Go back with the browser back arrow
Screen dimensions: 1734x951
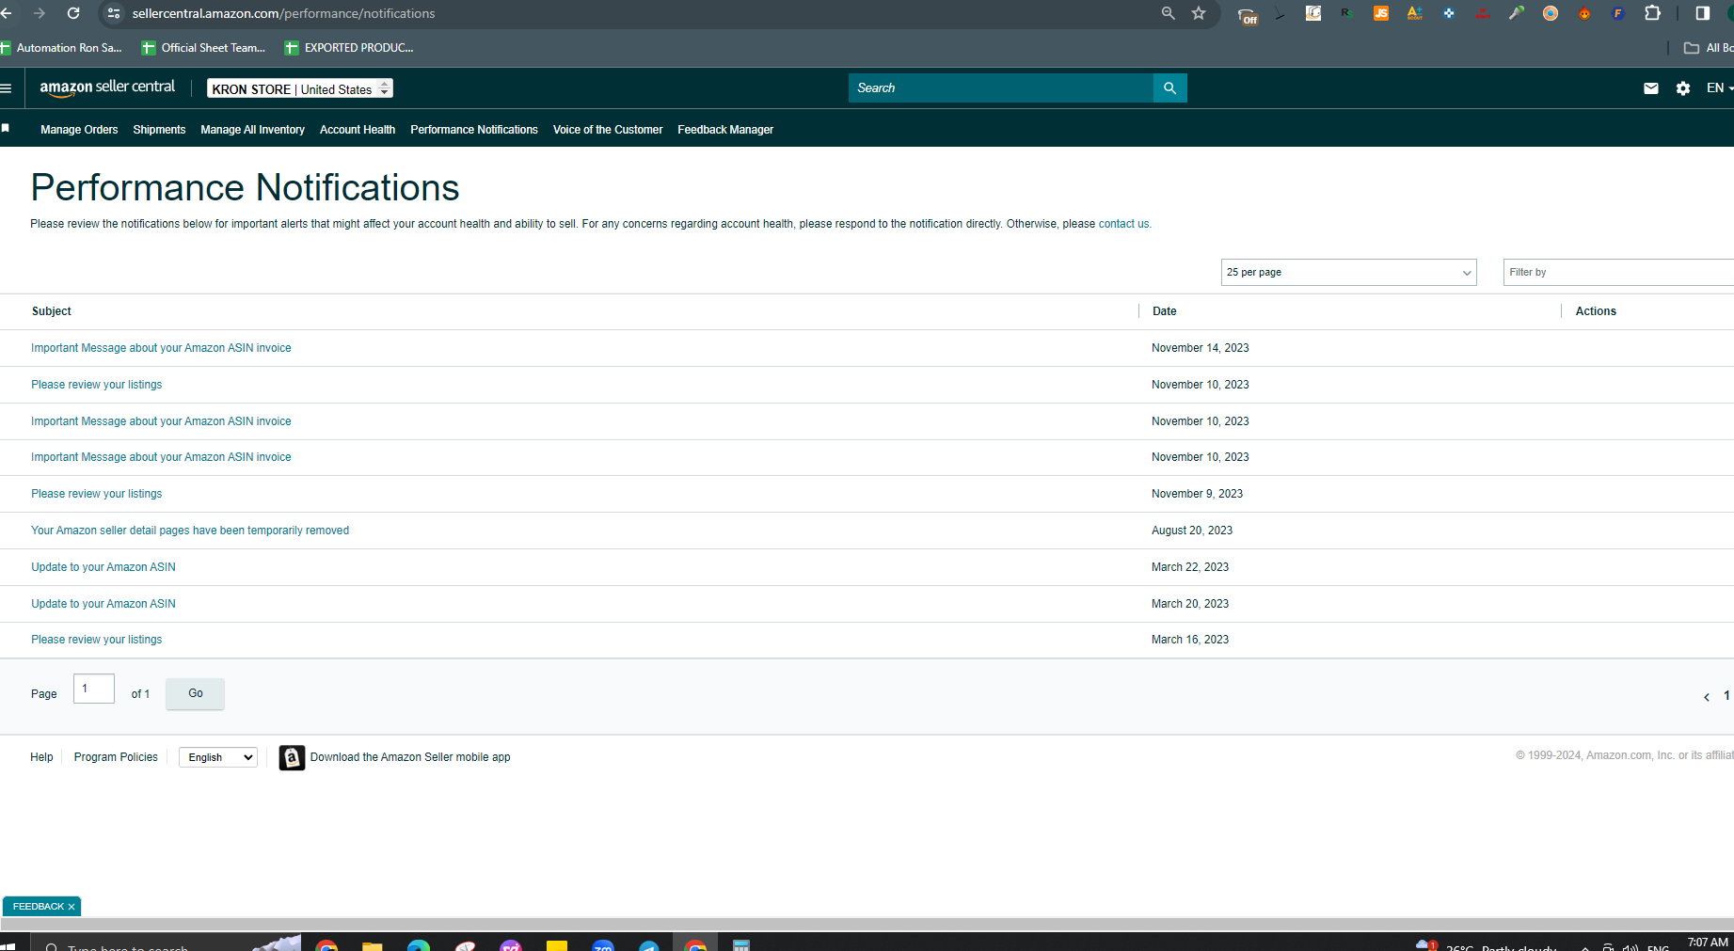coord(7,13)
